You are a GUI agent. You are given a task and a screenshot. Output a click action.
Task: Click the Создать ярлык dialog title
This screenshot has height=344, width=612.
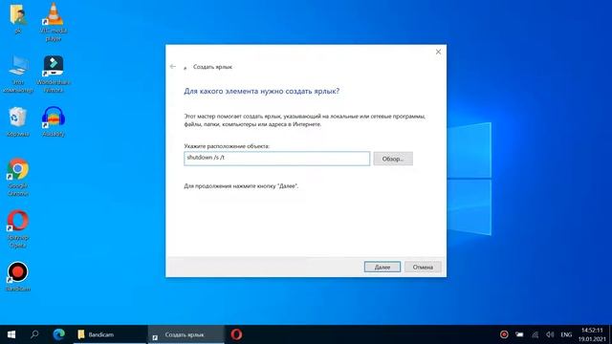[212, 67]
